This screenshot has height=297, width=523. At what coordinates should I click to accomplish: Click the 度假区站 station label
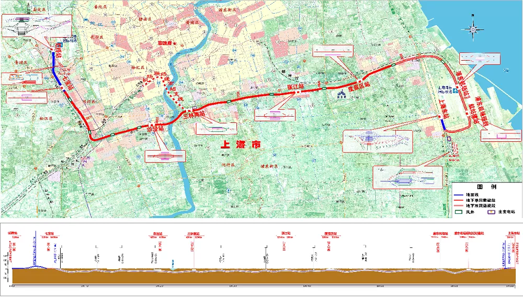click(x=359, y=88)
